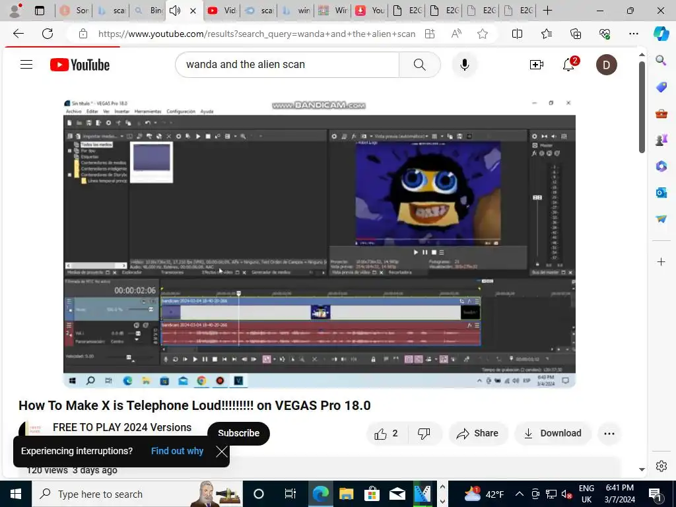This screenshot has width=676, height=507.
Task: Open the Favorites list
Action: (546, 34)
